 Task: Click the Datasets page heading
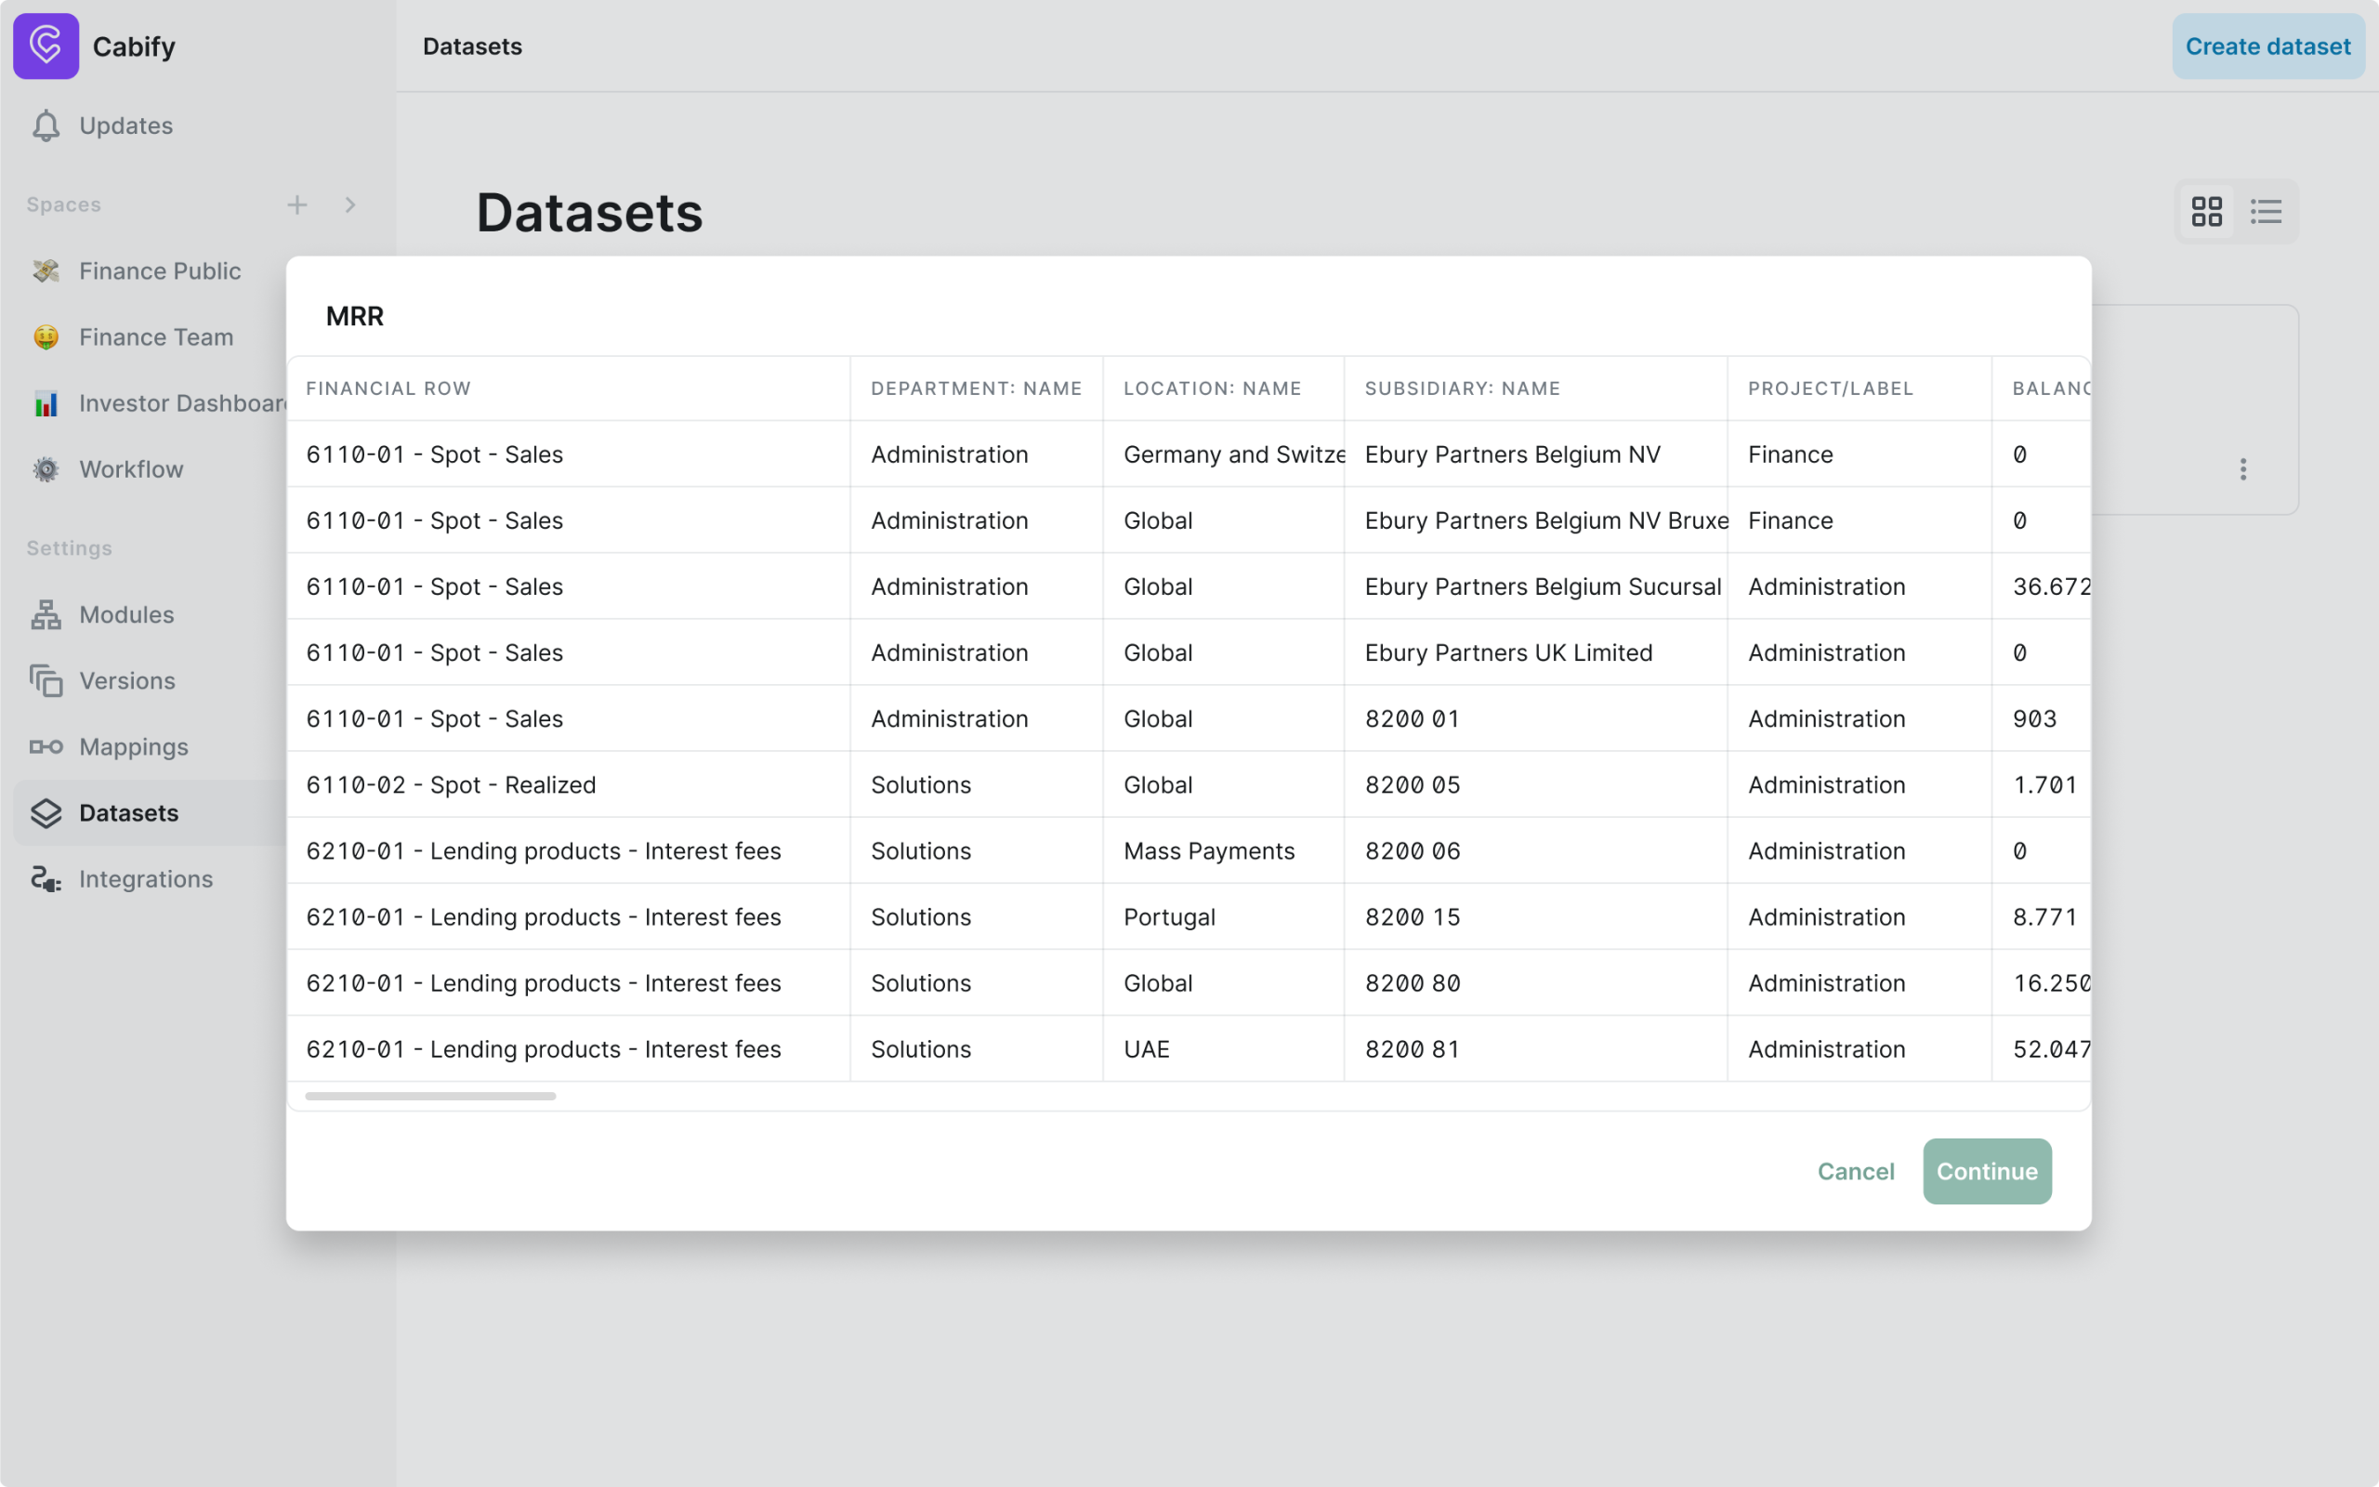tap(590, 213)
